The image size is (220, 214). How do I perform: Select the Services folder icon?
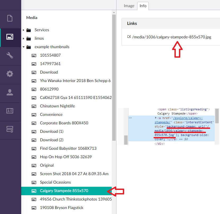point(29,30)
